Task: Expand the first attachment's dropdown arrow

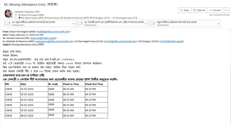Action: (x=74, y=23)
